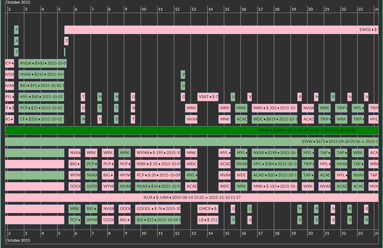Open the GOOGL $-76 pink item

[x=158, y=209]
